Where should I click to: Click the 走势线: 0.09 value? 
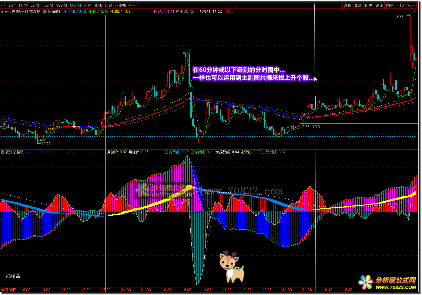[251, 152]
